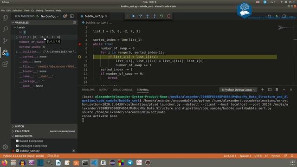The height and width of the screenshot is (167, 297).
Task: Expand the list_1 variable
Action: pyautogui.click(x=17, y=37)
